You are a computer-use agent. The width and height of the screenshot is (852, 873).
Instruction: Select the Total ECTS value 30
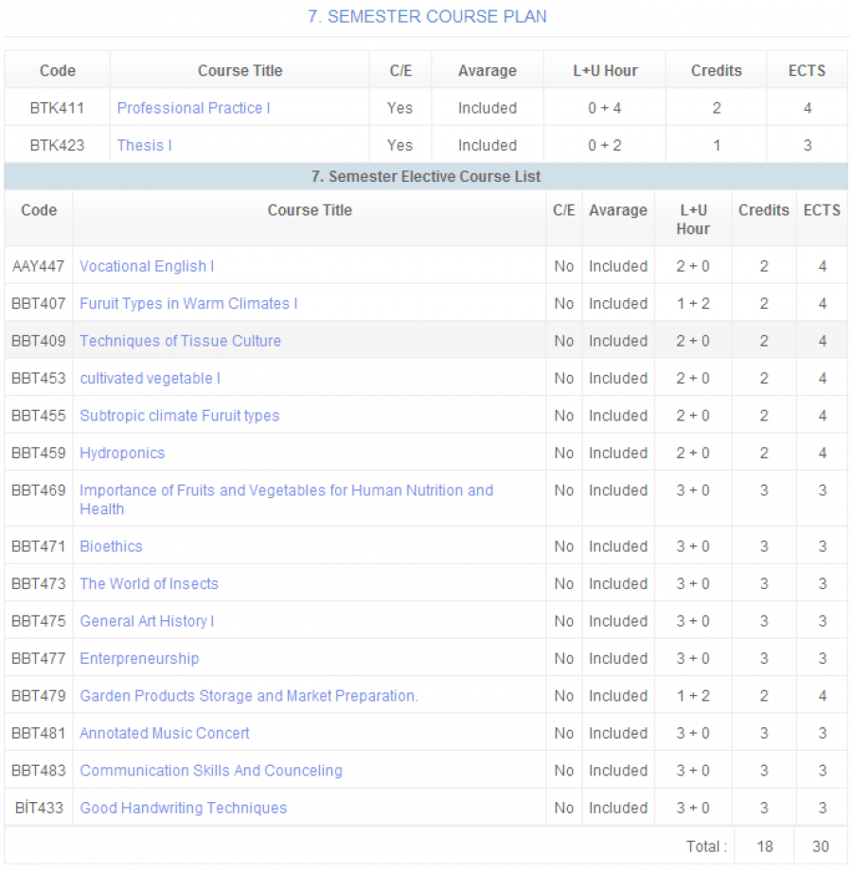click(820, 846)
